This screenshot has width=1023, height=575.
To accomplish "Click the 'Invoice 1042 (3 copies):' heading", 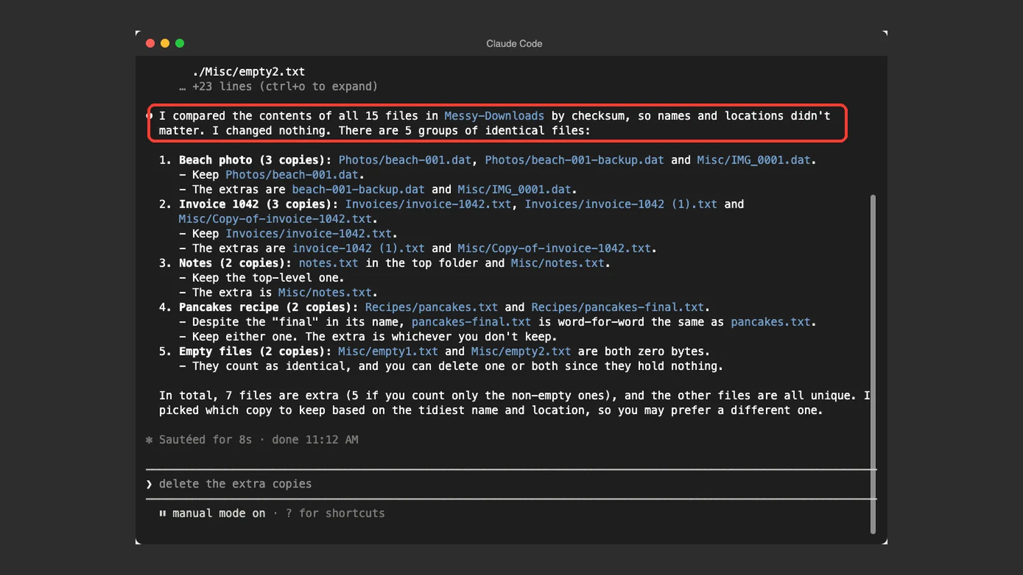I will [x=258, y=204].
